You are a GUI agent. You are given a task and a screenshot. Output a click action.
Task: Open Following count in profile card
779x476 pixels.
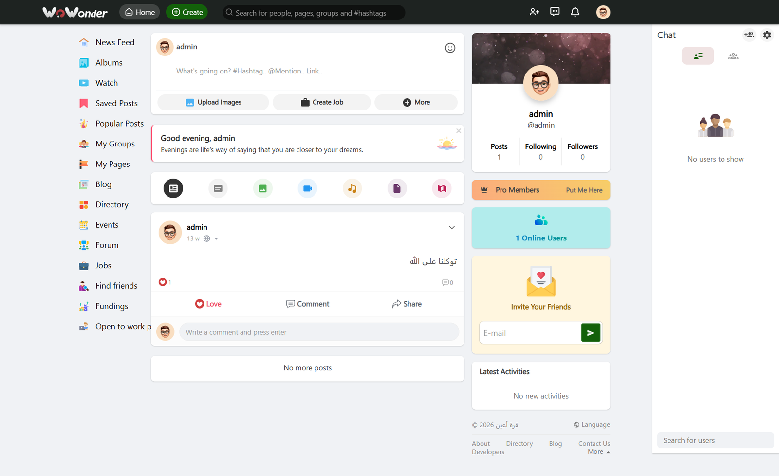click(x=541, y=151)
